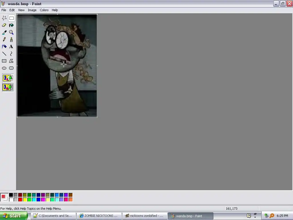Click the canvas bottom-right resize handle
Image resolution: width=293 pixels, height=220 pixels.
click(x=97, y=117)
